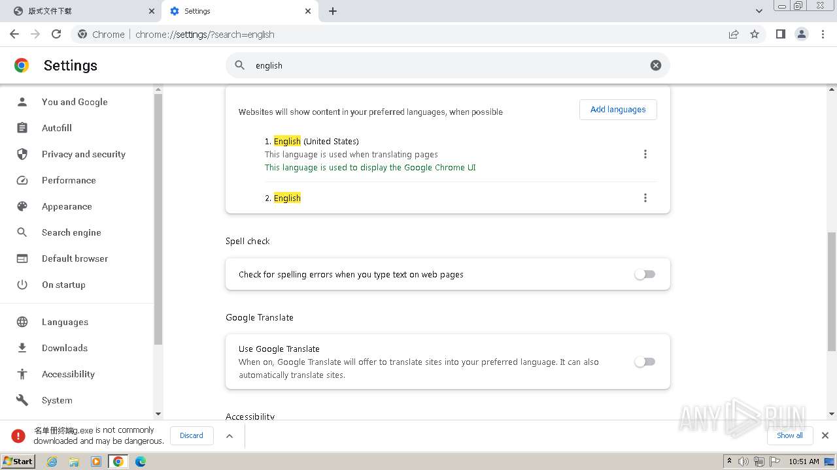This screenshot has height=470, width=837.
Task: Open the share this page icon
Action: point(734,34)
